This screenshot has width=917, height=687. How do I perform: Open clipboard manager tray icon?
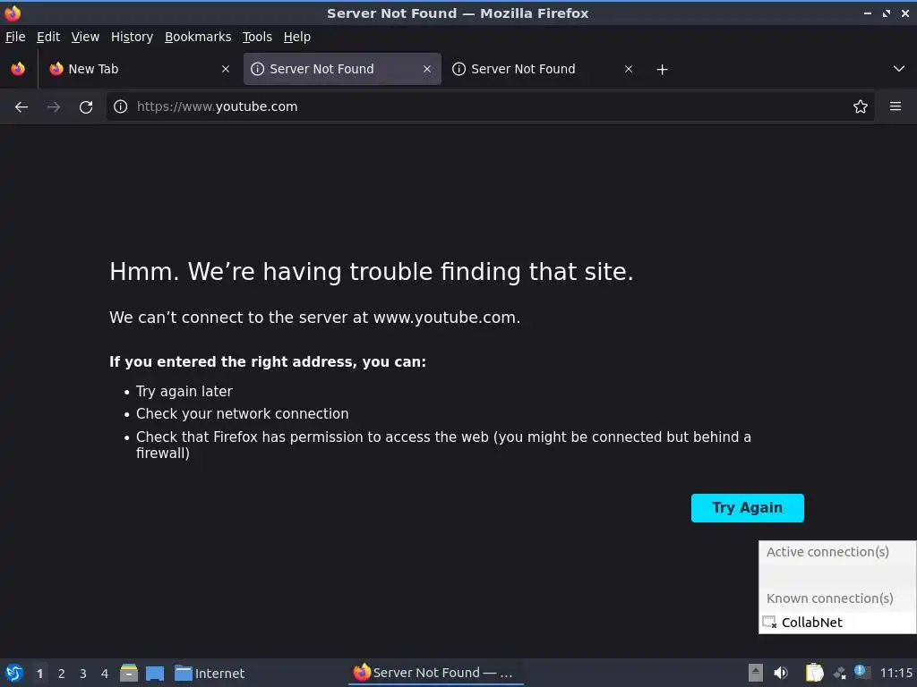(x=814, y=673)
